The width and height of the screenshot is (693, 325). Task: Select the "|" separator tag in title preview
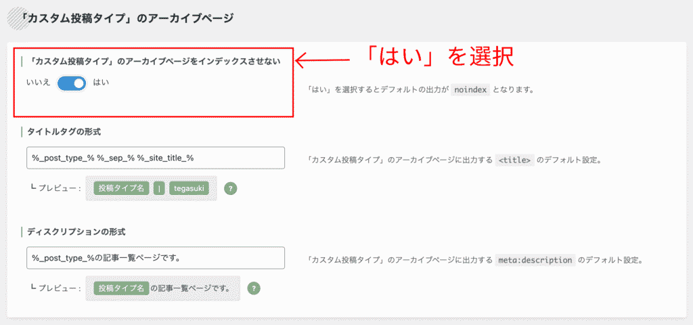point(159,189)
